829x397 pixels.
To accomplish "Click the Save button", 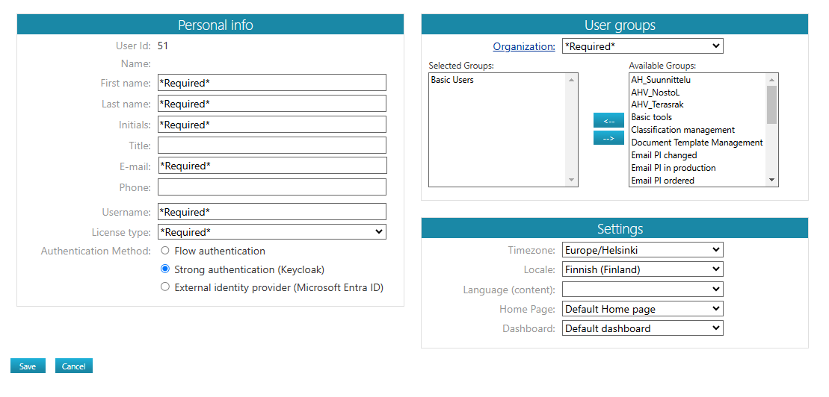I will pyautogui.click(x=28, y=366).
